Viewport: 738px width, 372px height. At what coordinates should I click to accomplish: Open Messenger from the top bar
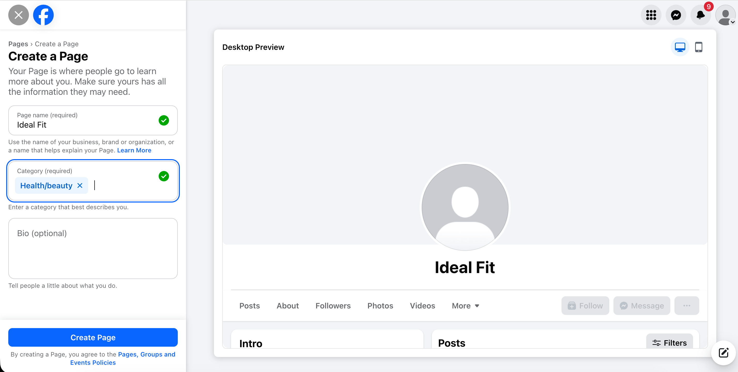click(x=676, y=15)
